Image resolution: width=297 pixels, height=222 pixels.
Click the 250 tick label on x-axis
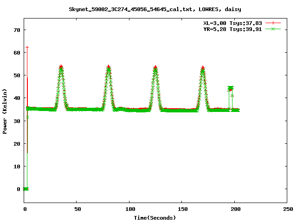pos(288,209)
